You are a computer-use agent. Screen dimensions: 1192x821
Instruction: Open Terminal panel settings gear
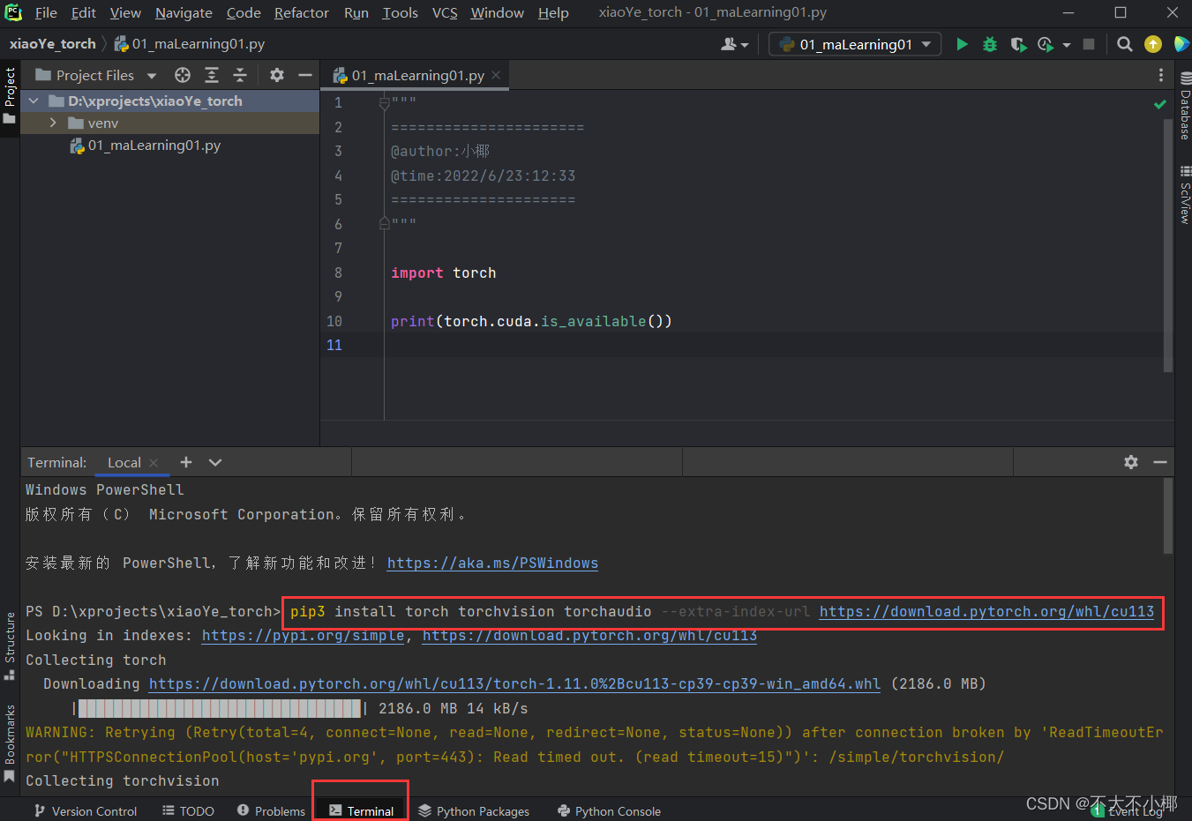point(1131,462)
